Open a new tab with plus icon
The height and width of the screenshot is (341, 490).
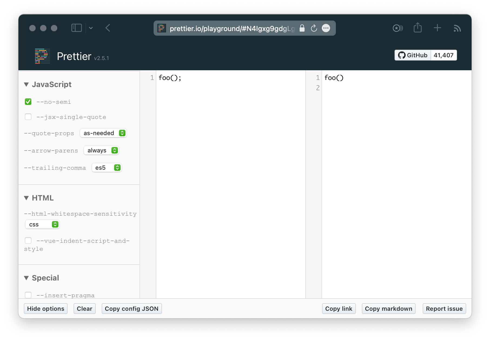pyautogui.click(x=437, y=28)
